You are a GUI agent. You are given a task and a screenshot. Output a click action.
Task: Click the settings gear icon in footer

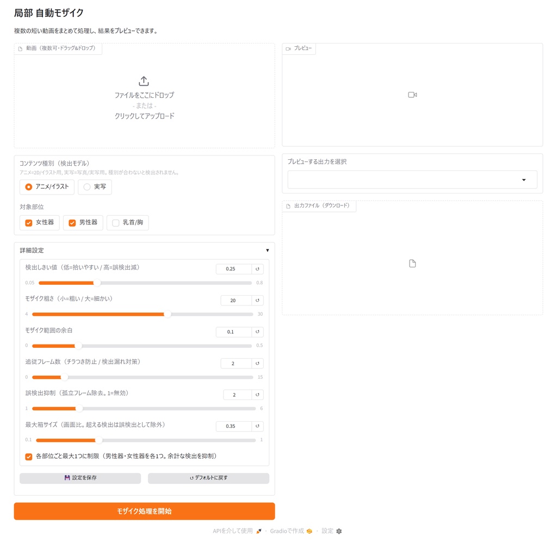tap(339, 531)
